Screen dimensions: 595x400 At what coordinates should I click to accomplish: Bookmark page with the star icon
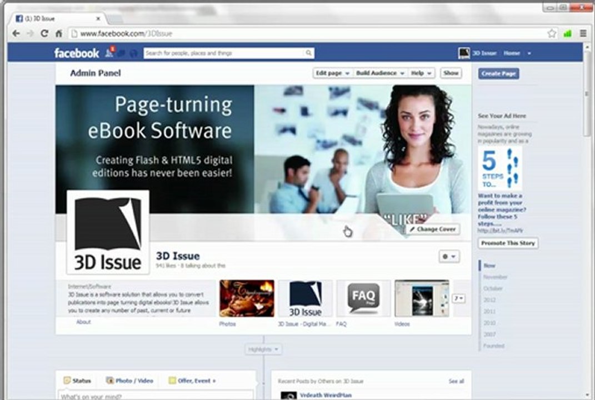click(552, 33)
